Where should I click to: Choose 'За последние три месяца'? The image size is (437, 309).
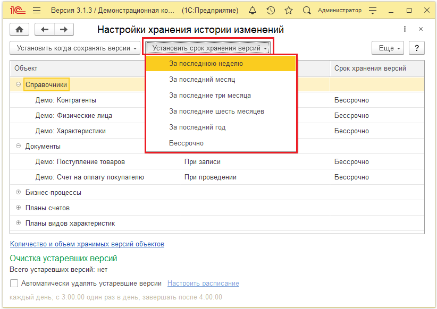221,95
